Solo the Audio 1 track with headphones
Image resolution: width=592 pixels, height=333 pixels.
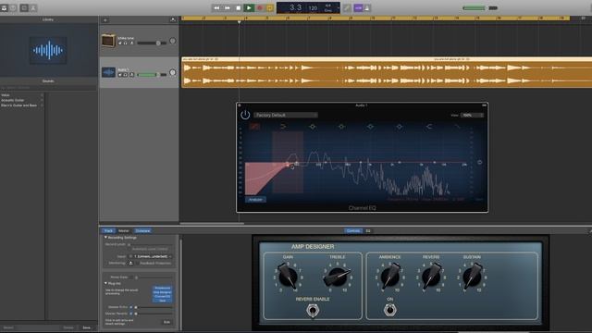pos(126,75)
